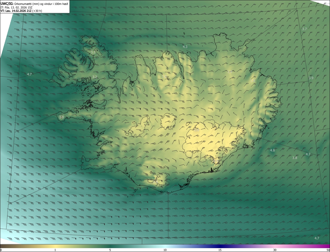This screenshot has width=330, height=252.
Task: Click the colour scale tick labelled 0
Action: pyautogui.click(x=1, y=250)
